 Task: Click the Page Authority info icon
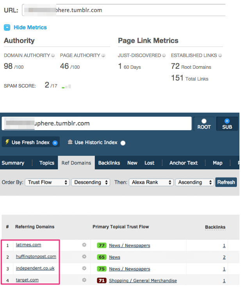103,56
